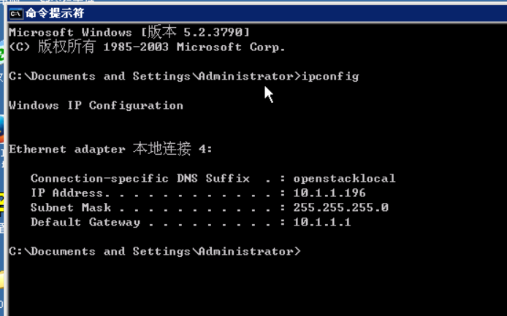
Task: Click the Connection-specific DNS Suffix label
Action: pyautogui.click(x=140, y=178)
